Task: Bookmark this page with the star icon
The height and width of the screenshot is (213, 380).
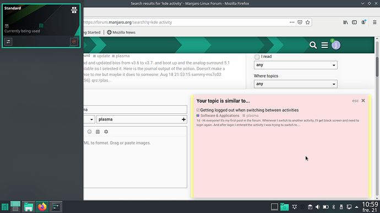Action: [x=307, y=23]
